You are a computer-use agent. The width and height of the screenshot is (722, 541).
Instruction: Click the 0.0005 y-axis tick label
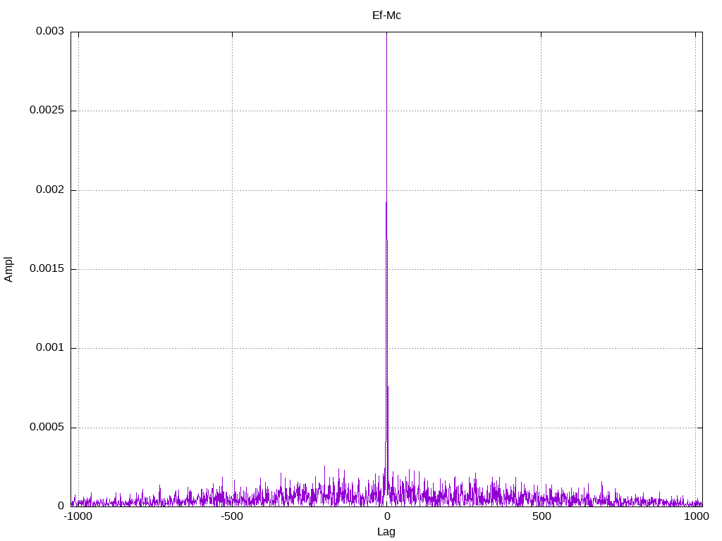[x=47, y=428]
